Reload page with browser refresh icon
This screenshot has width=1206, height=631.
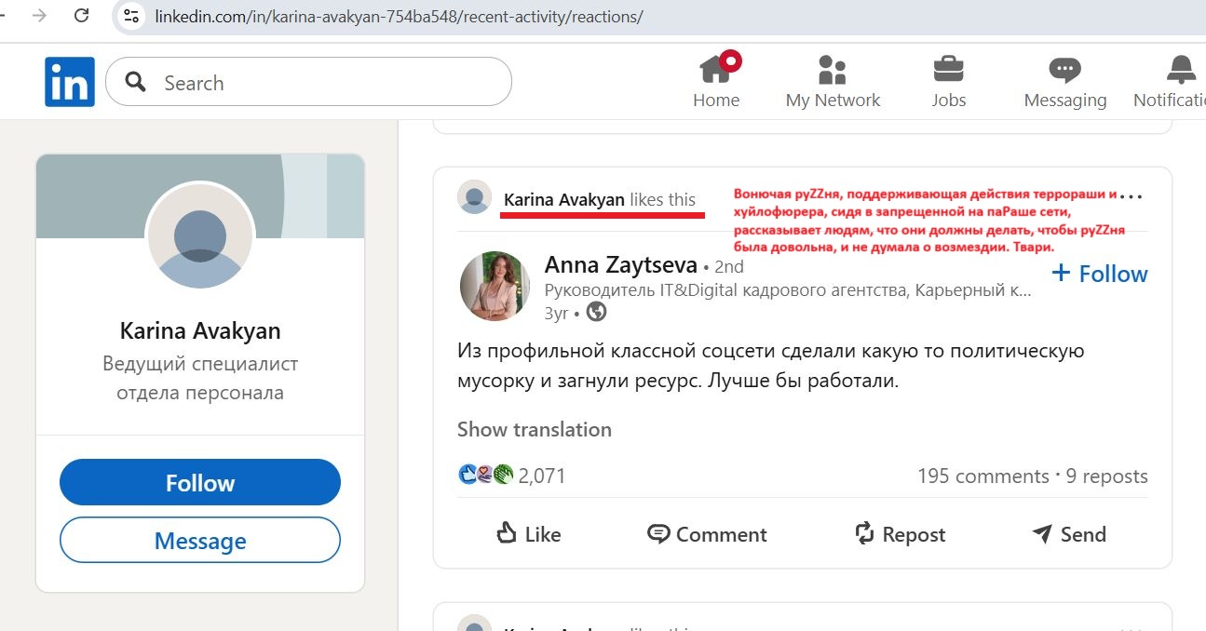82,16
